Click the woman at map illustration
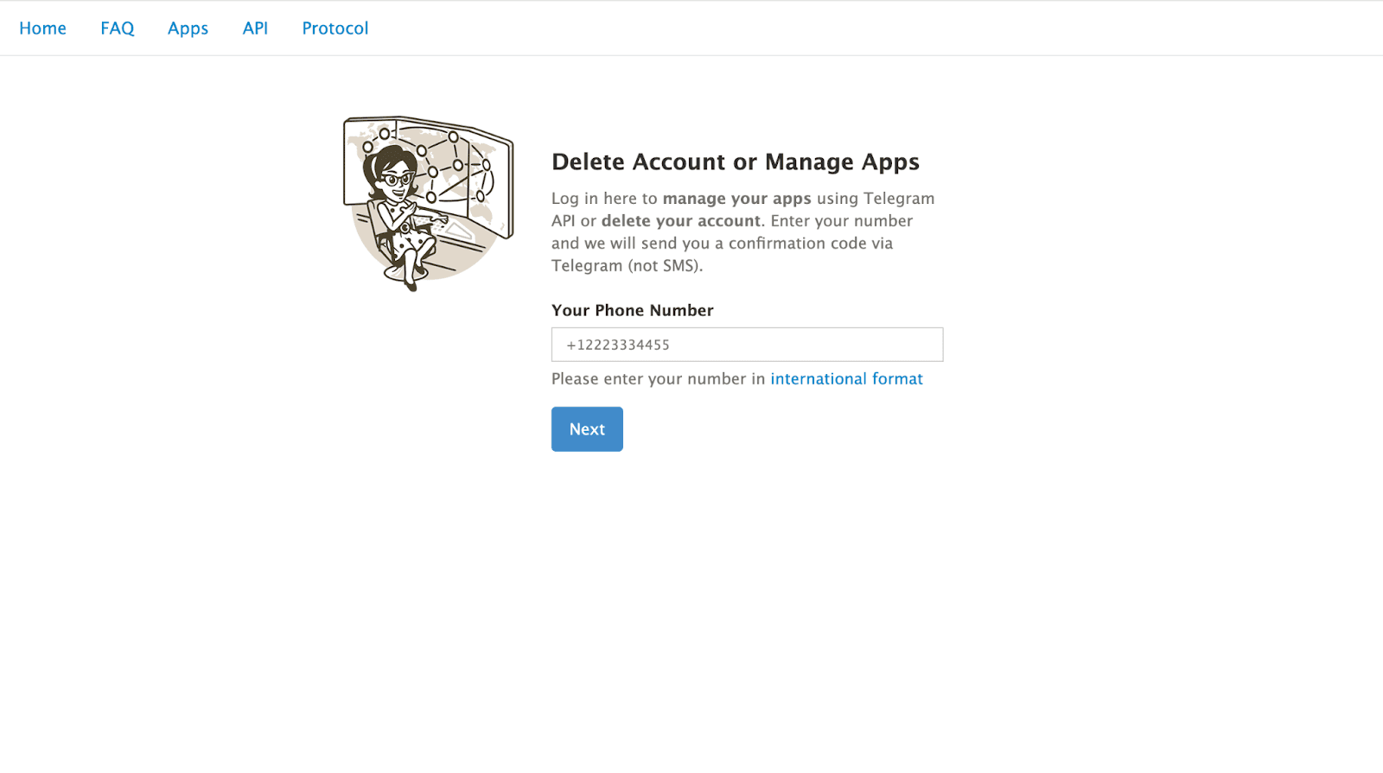The height and width of the screenshot is (773, 1383). coord(429,204)
